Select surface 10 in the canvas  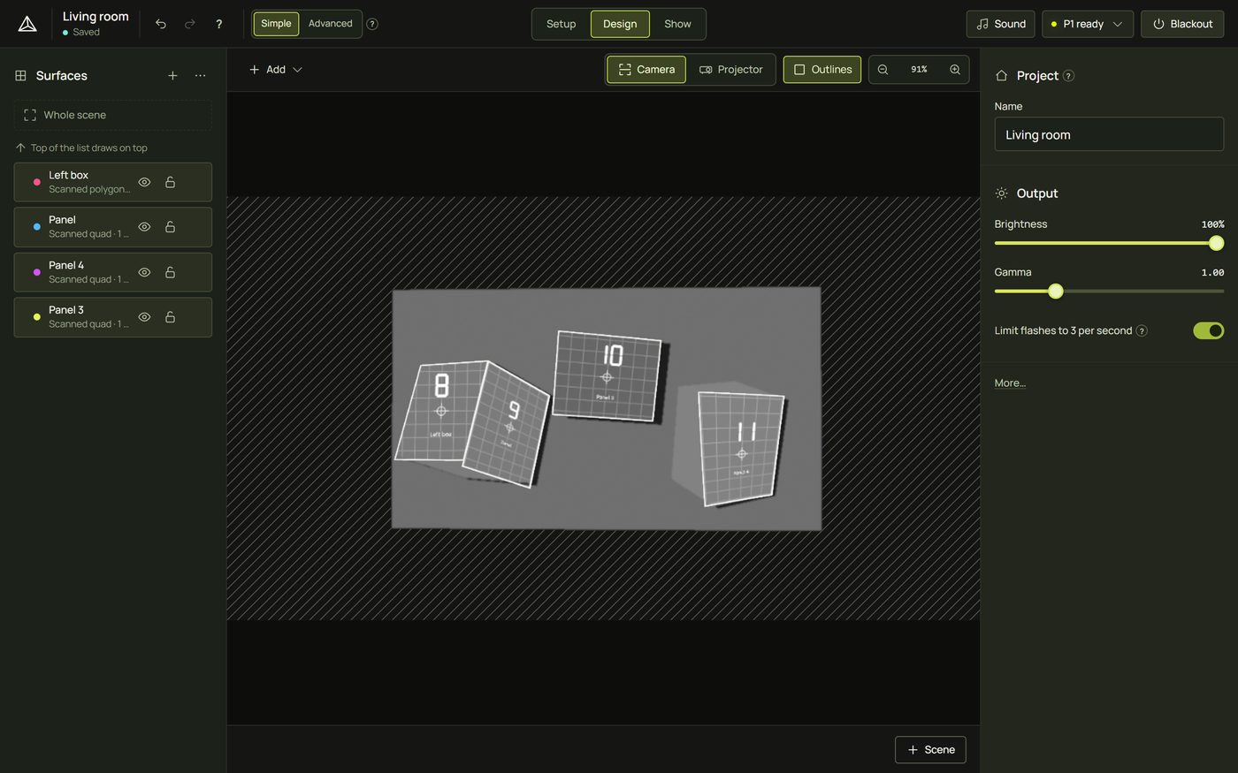point(608,376)
